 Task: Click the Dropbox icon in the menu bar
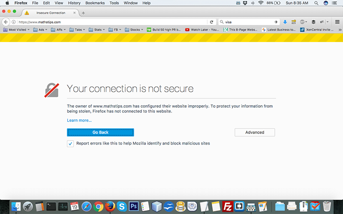(x=245, y=3)
